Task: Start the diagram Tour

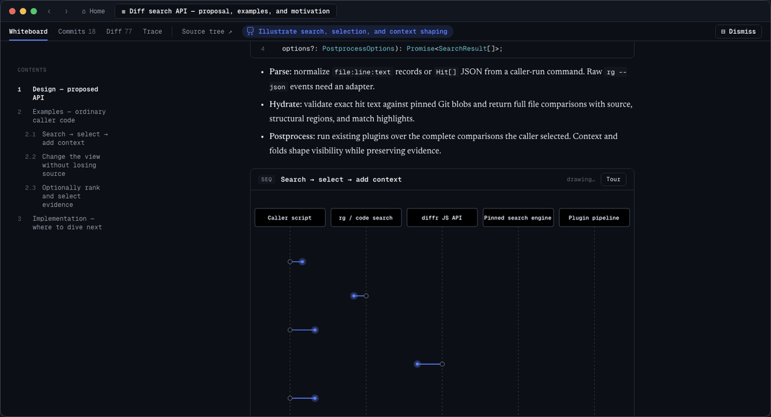Action: [x=613, y=179]
